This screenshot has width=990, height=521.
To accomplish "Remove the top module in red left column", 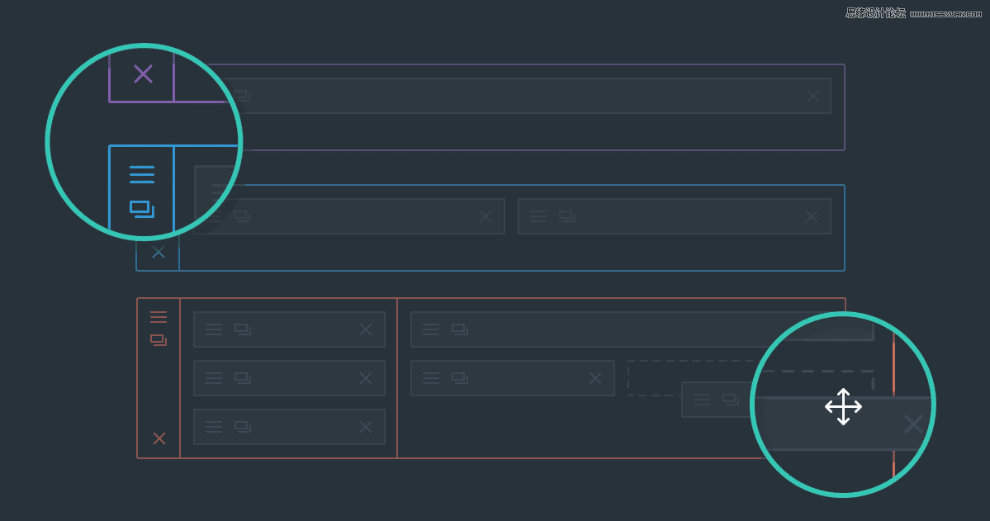I will 366,329.
